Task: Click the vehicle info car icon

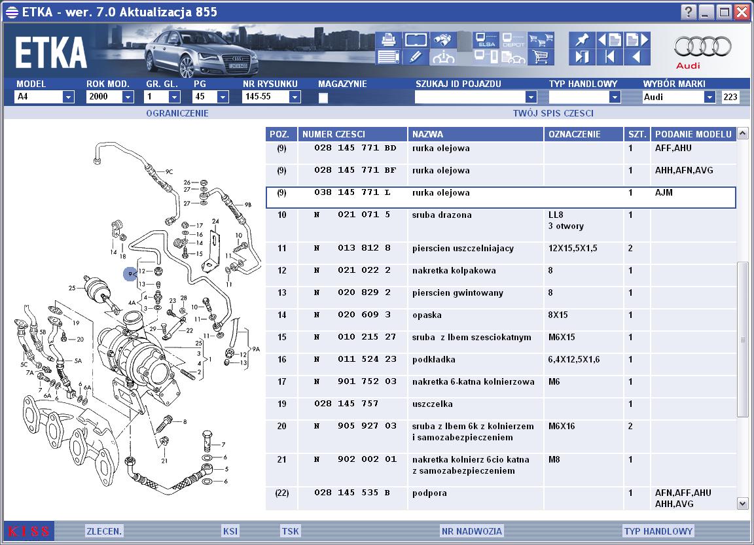Action: coord(443,57)
